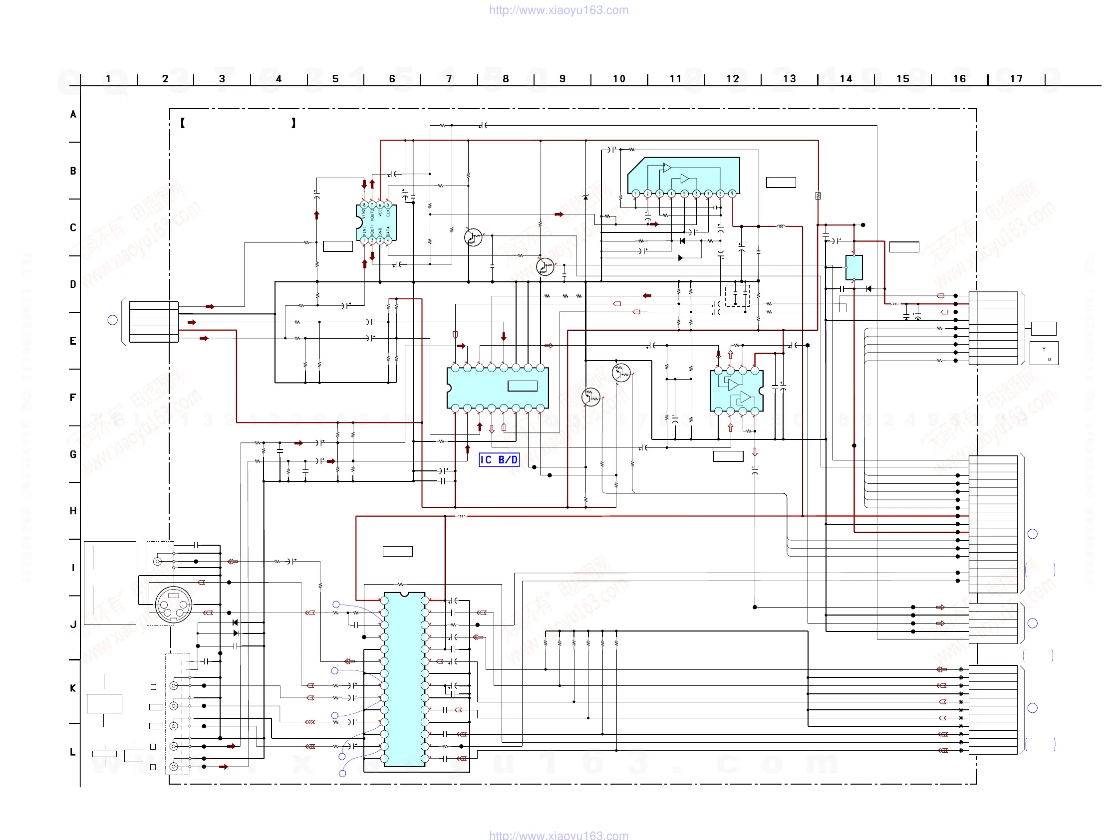Select the 8-pin dual op-amp IC
The height and width of the screenshot is (840, 1118).
pos(736,391)
